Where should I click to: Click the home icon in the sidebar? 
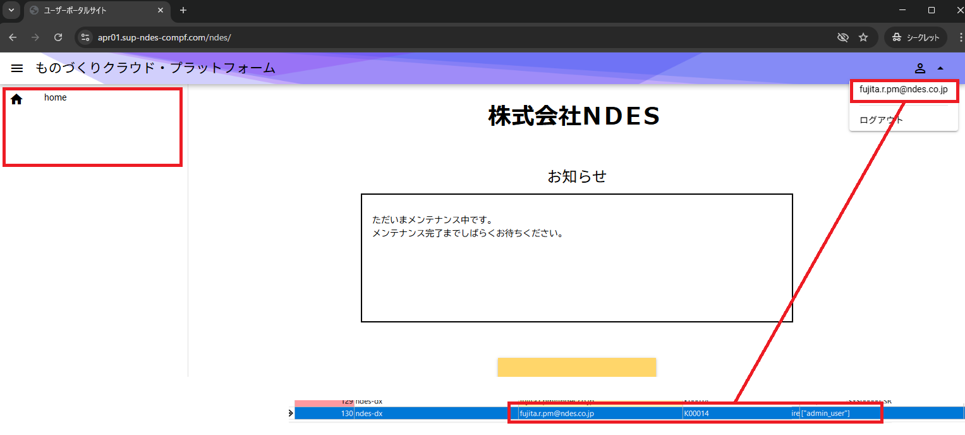tap(16, 99)
